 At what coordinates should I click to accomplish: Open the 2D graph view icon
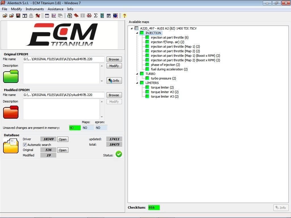pos(54,16)
